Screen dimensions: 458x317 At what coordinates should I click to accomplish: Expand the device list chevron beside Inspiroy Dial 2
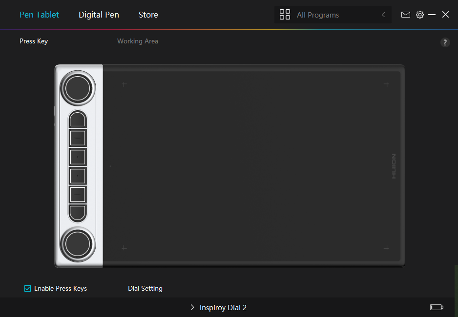coord(192,307)
